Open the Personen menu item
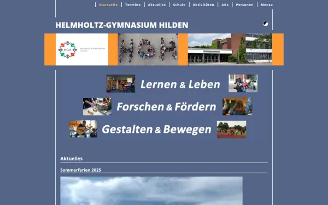Image resolution: width=328 pixels, height=205 pixels. click(244, 4)
